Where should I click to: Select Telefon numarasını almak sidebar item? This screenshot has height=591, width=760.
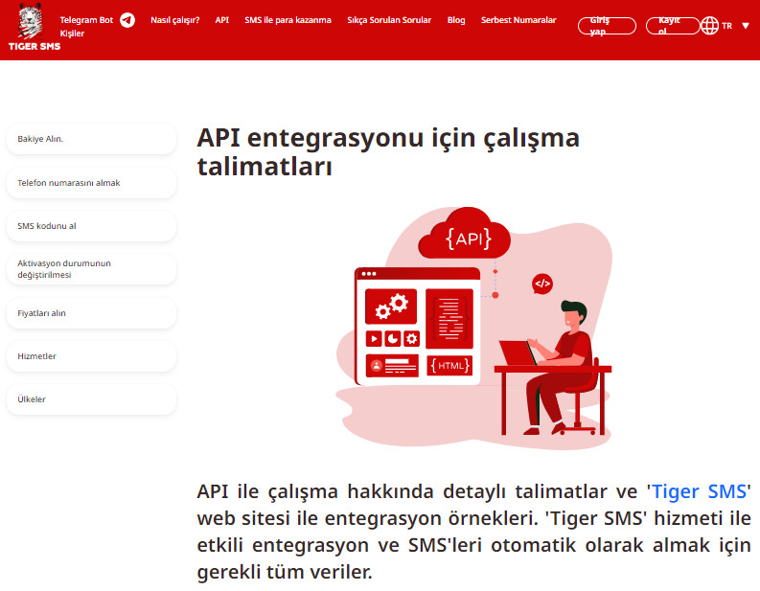coord(91,183)
